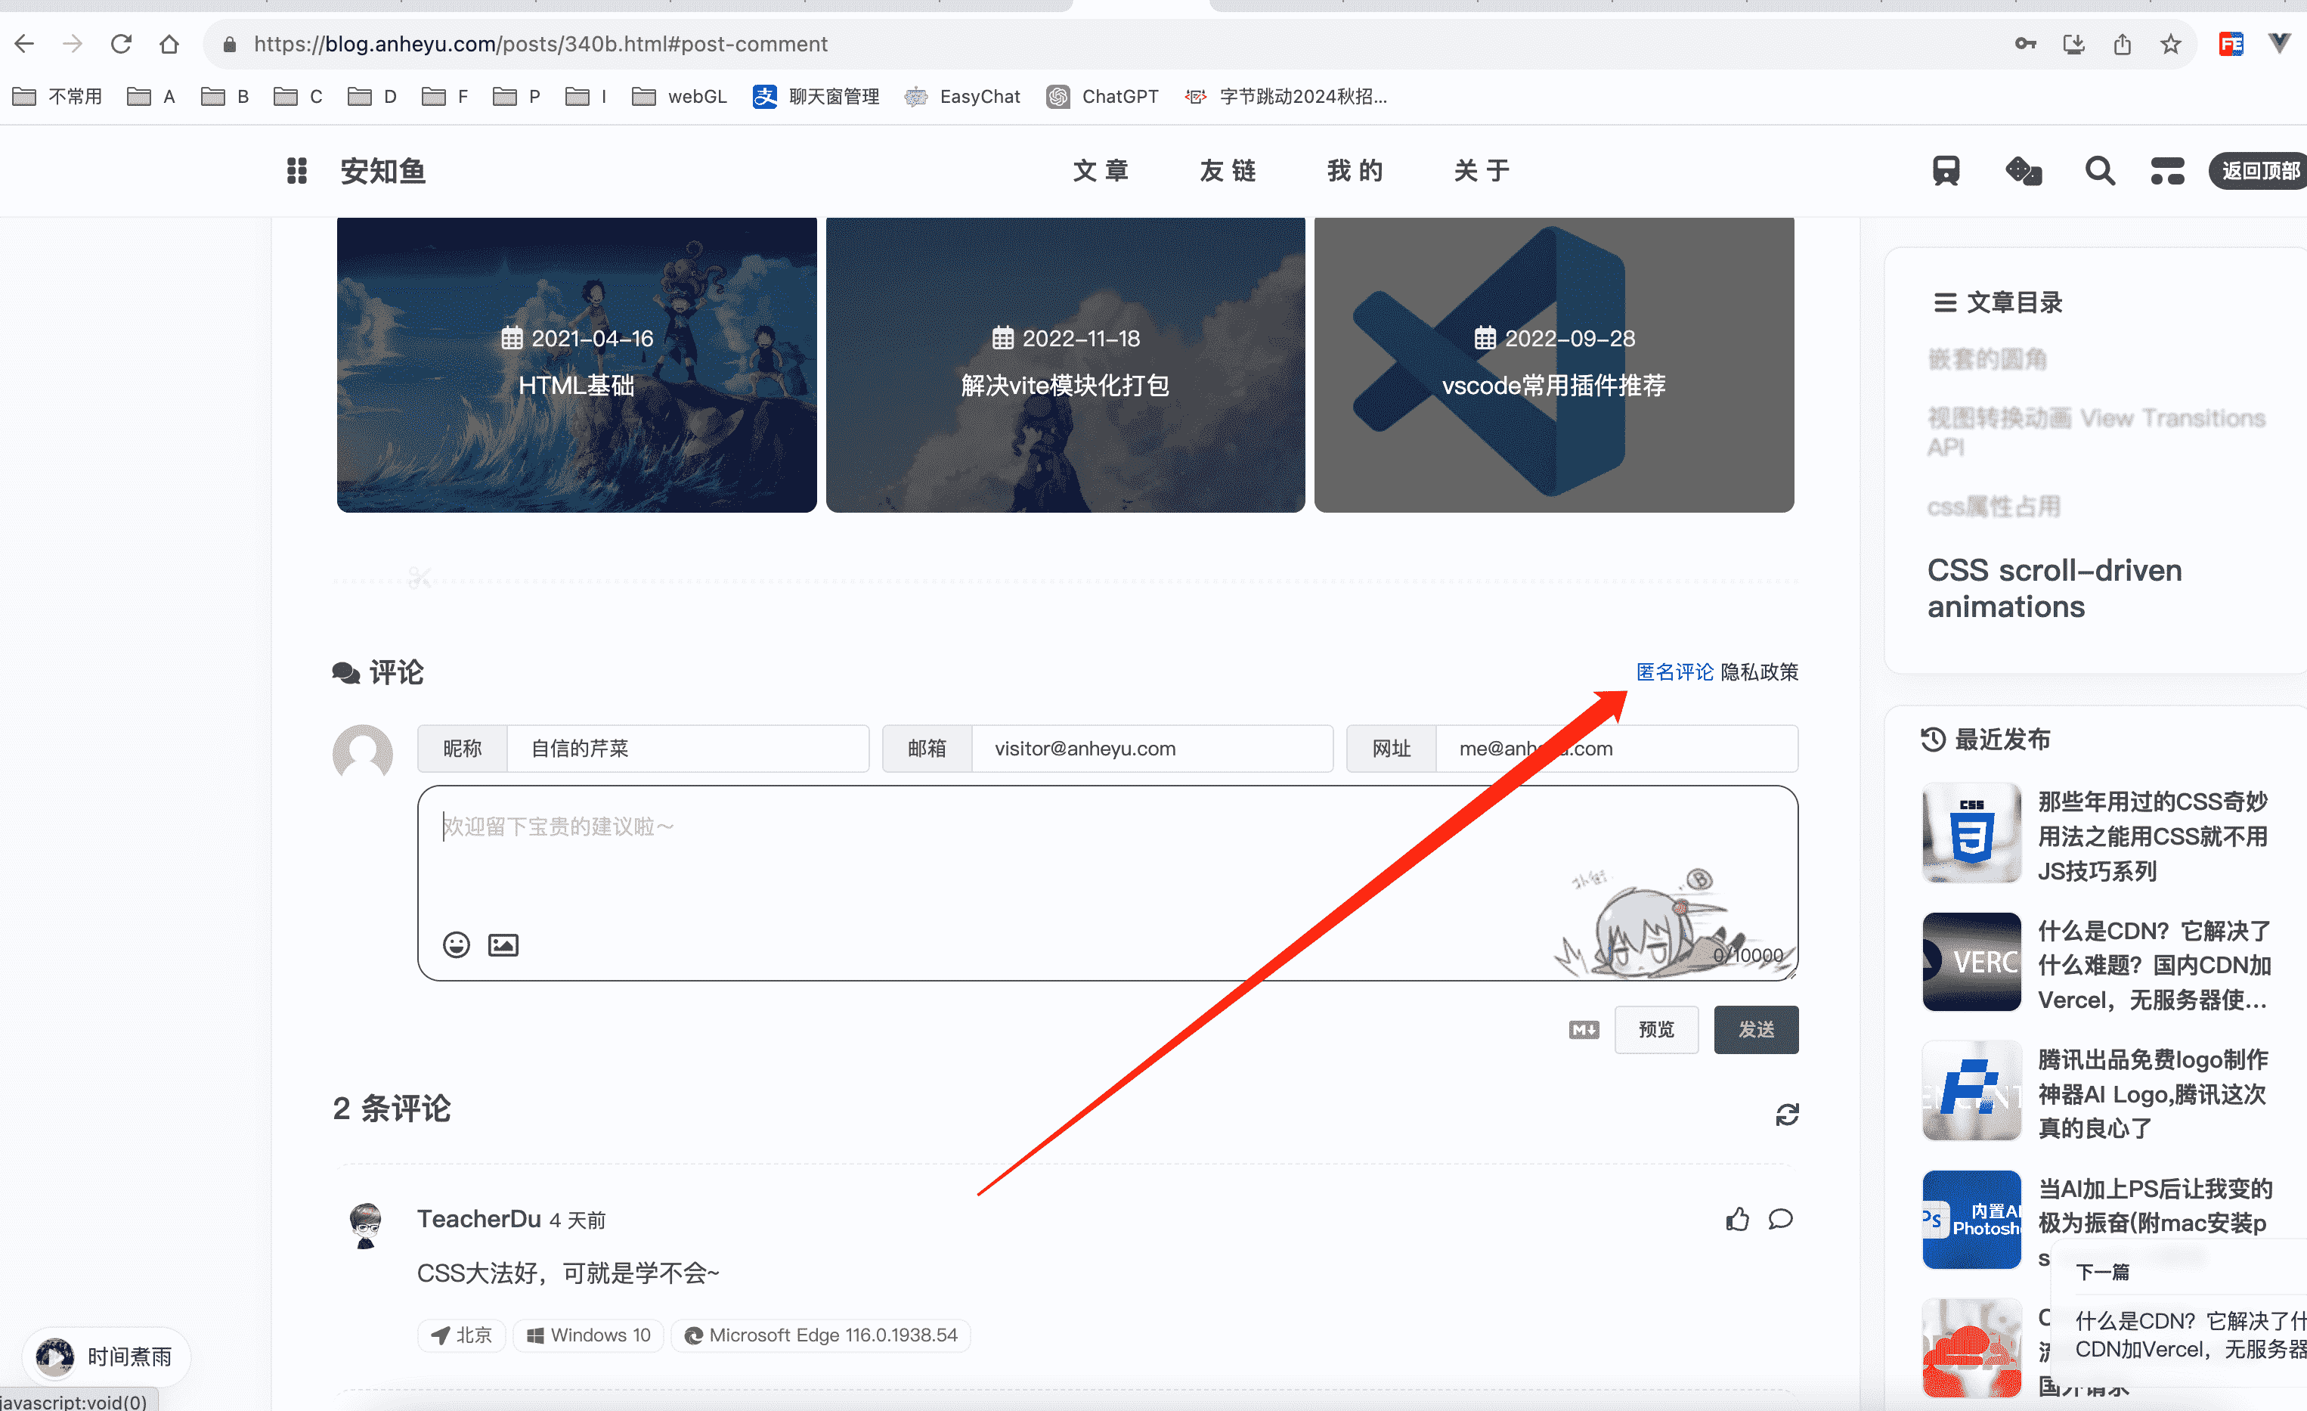Like TeacherDu's comment with thumbs up
The image size is (2307, 1411).
tap(1737, 1218)
